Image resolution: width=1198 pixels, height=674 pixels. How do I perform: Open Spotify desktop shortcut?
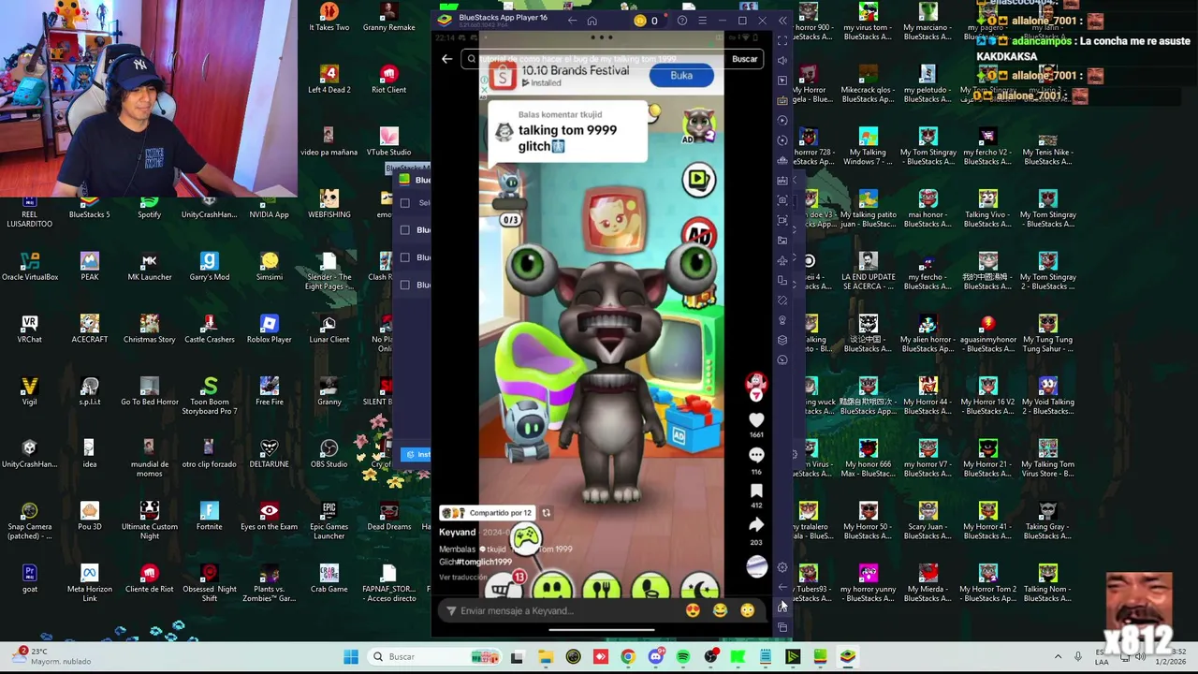(x=150, y=206)
